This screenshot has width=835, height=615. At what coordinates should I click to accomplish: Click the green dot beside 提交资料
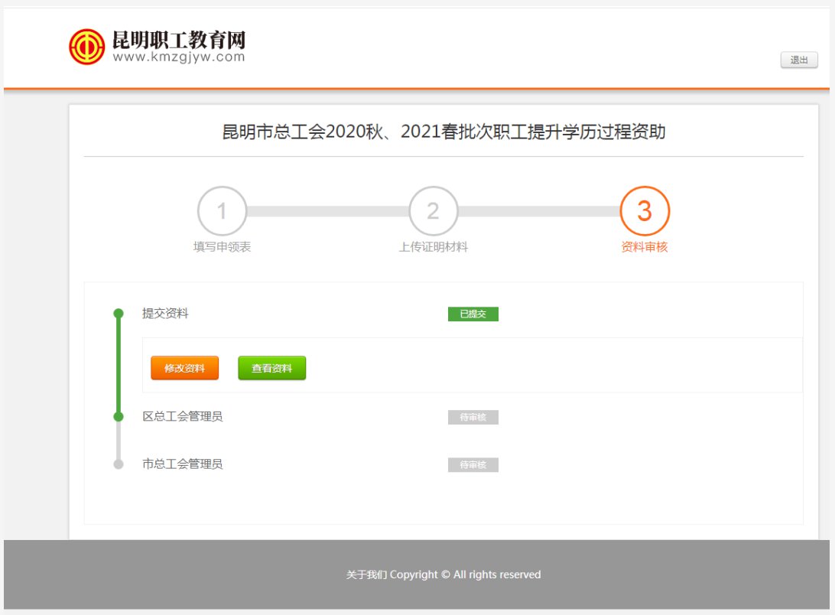(x=119, y=313)
